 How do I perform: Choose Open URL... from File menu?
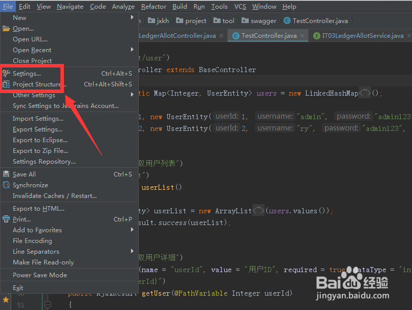click(x=70, y=39)
